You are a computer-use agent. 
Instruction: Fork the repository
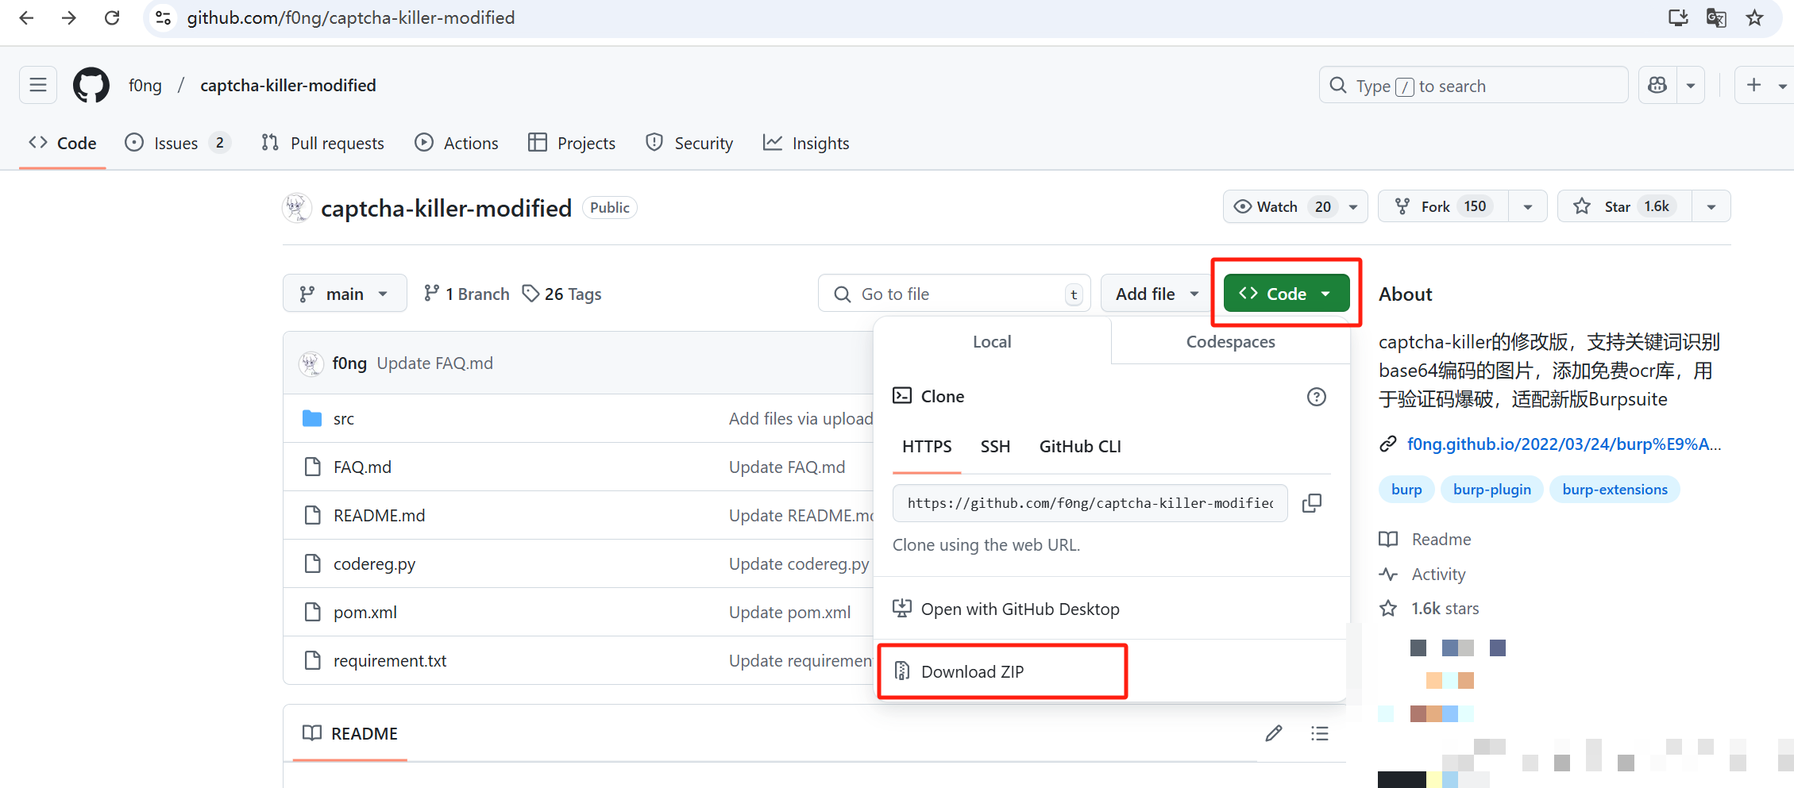(1443, 206)
